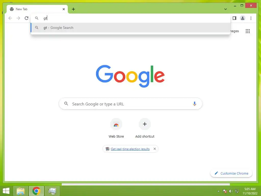Close the New Tab tab
This screenshot has height=196, width=261.
pos(63,9)
